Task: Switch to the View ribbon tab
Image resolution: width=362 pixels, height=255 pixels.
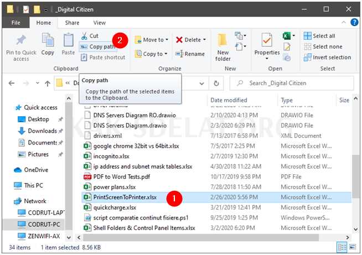Action: [100, 23]
